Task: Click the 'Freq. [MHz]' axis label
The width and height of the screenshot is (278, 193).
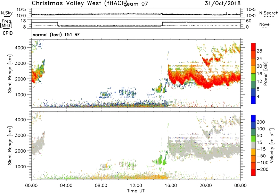Action: tap(6, 24)
